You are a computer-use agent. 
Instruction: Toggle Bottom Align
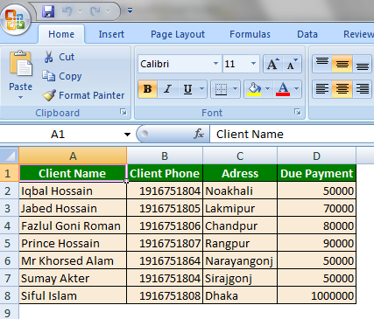point(363,64)
